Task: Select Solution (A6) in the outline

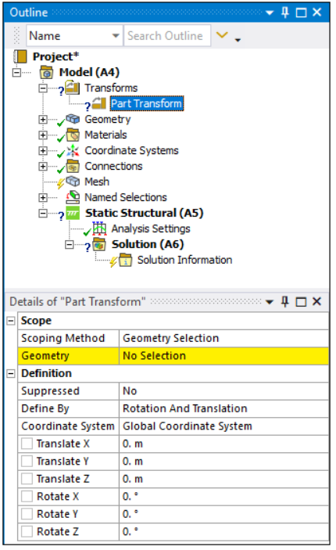Action: click(148, 244)
